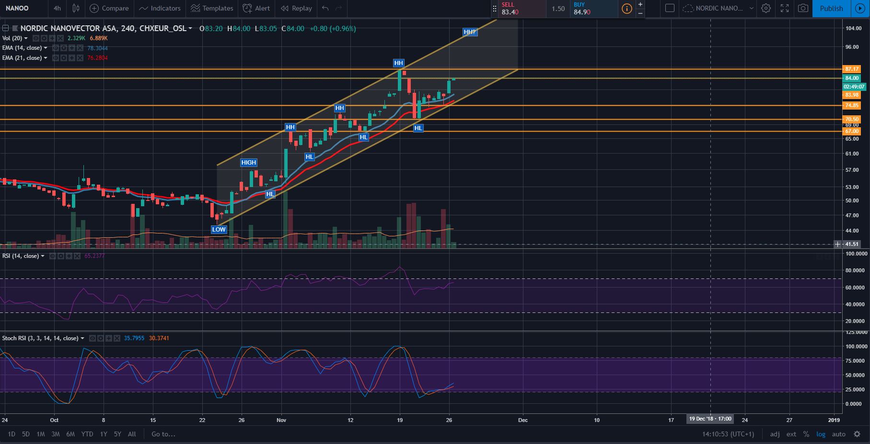870x444 pixels.
Task: Increase order quantity with plus stepper
Action: pyautogui.click(x=640, y=4)
